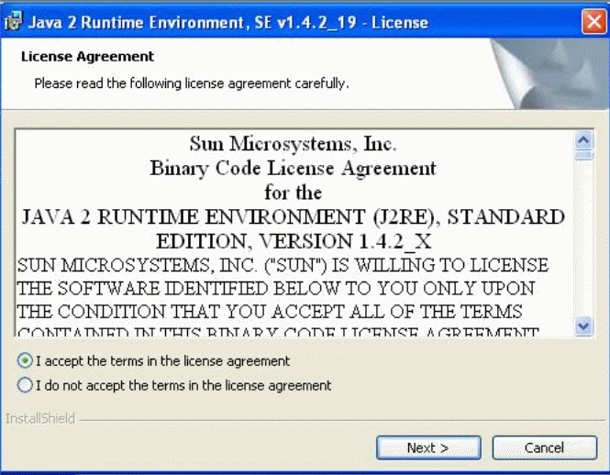Viewport: 610px width, 475px height.
Task: Click the Cancel button
Action: coord(544,447)
